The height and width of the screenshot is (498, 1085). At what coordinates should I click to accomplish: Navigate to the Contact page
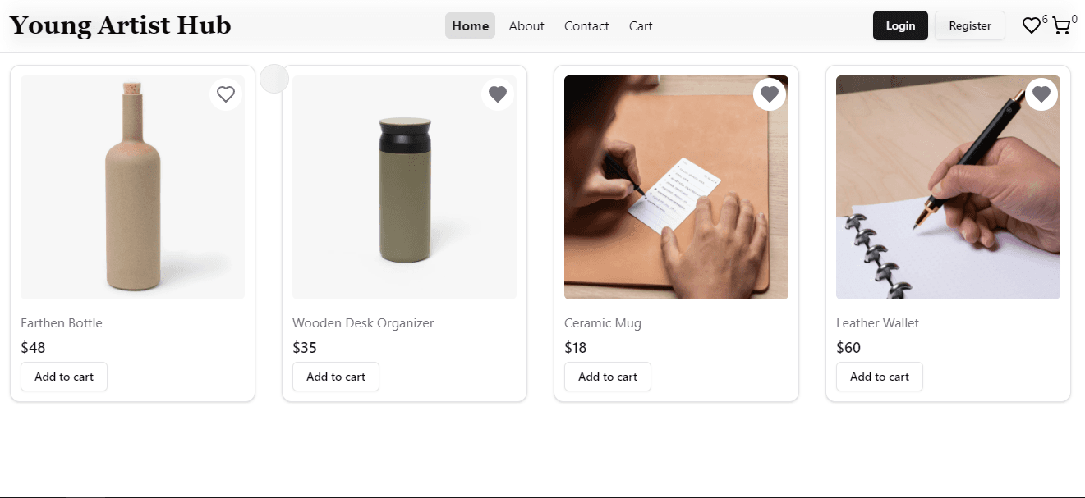coord(586,25)
